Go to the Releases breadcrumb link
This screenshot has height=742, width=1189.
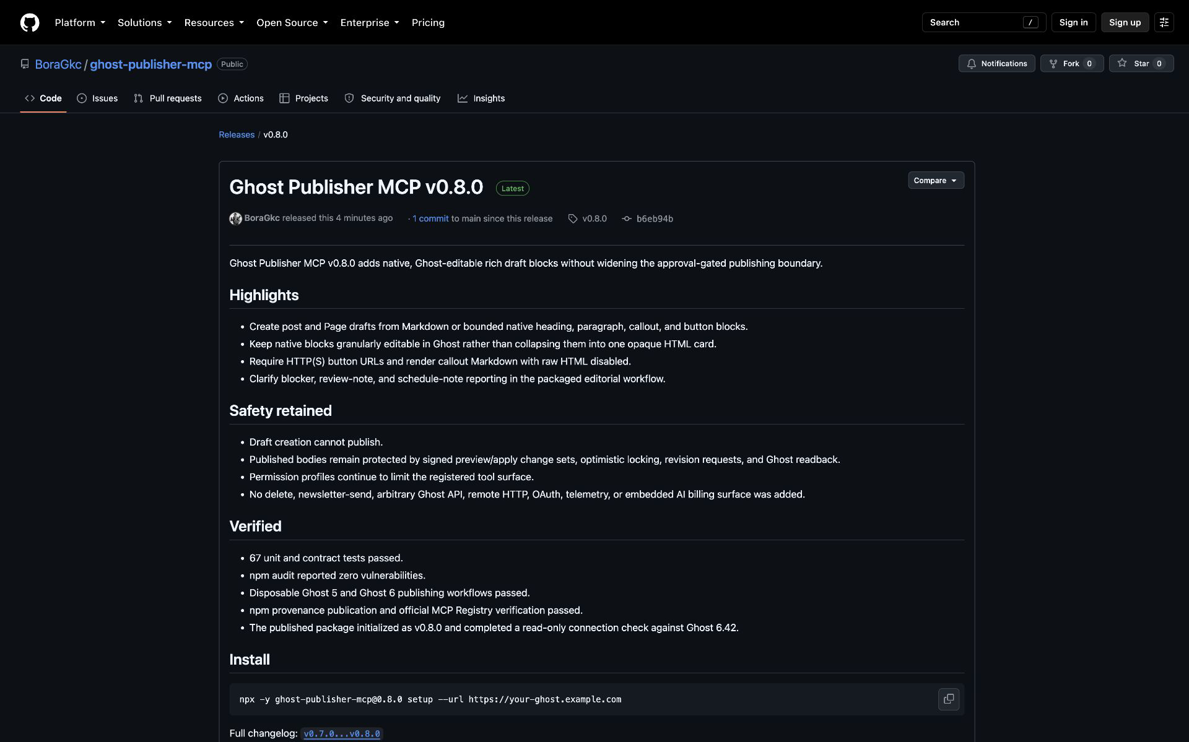coord(237,134)
